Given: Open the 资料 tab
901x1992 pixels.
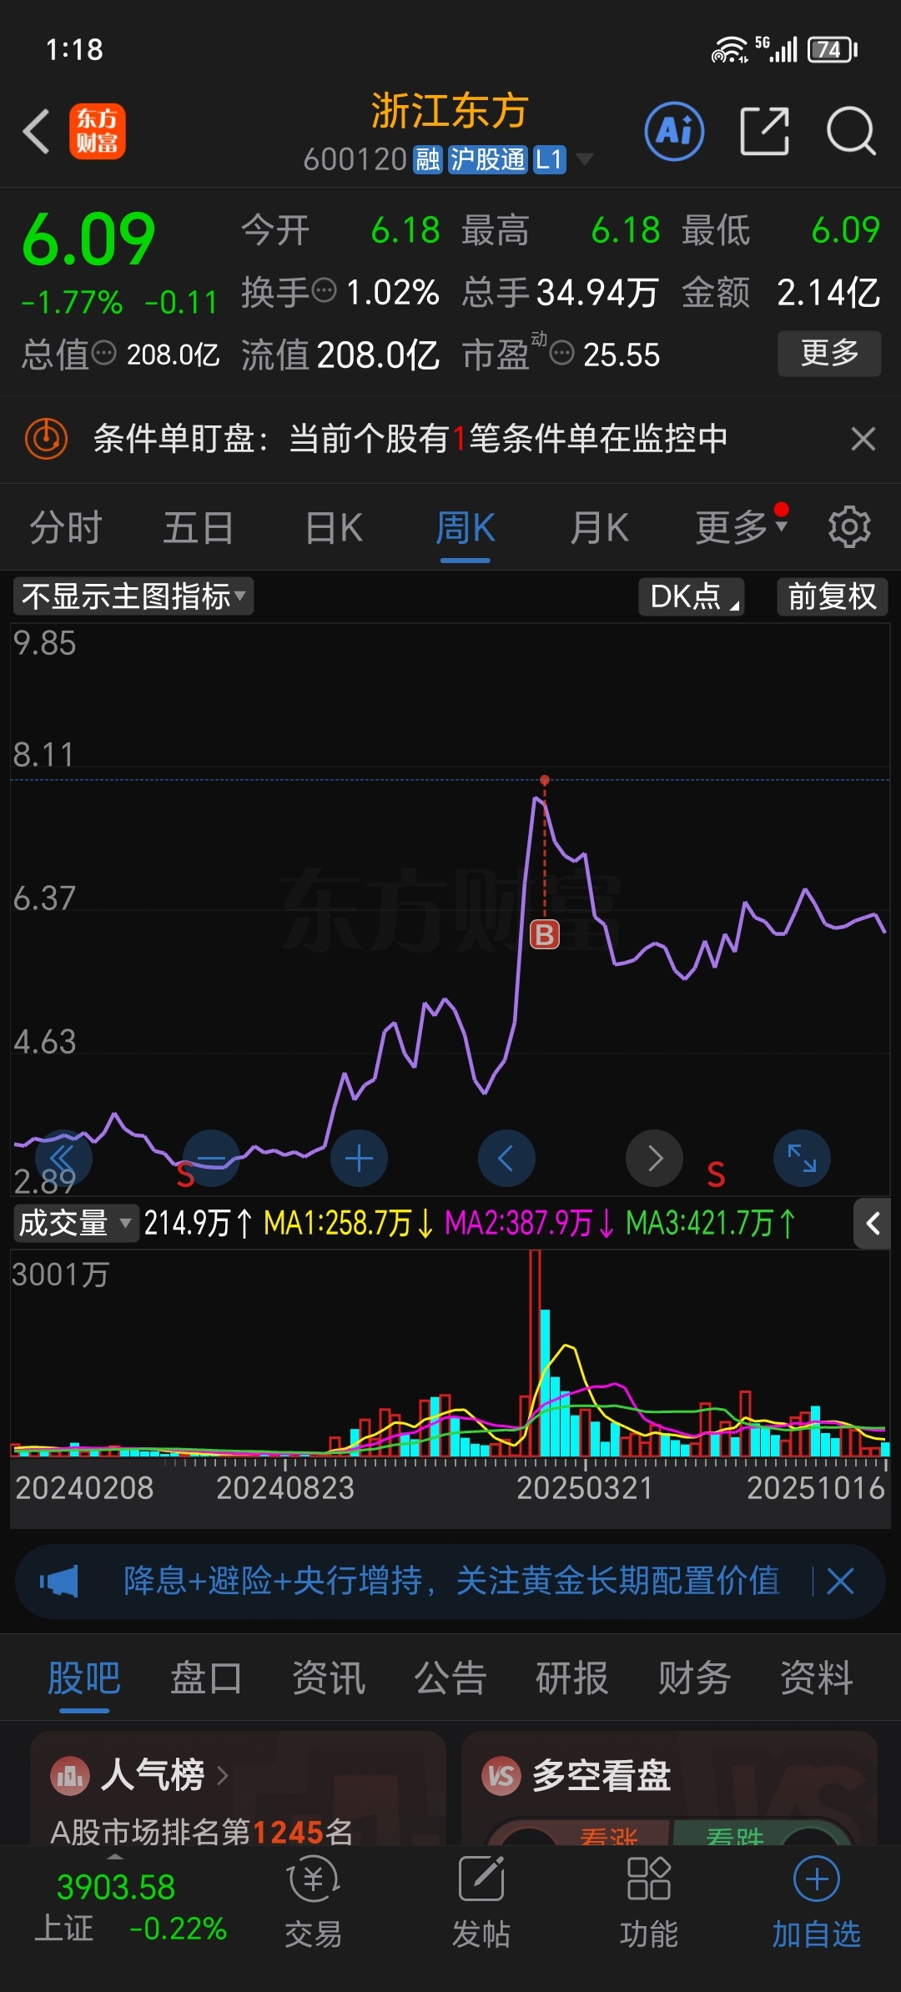Looking at the screenshot, I should tap(816, 1678).
